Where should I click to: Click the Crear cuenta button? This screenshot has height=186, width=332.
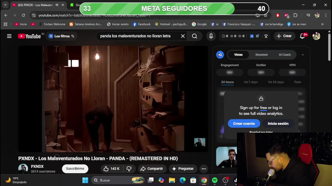click(x=244, y=123)
